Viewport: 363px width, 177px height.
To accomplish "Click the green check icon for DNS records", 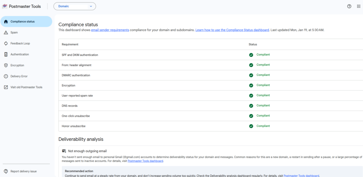I will [251, 106].
